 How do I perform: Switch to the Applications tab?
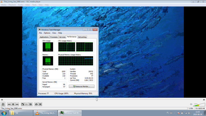pos(44,37)
